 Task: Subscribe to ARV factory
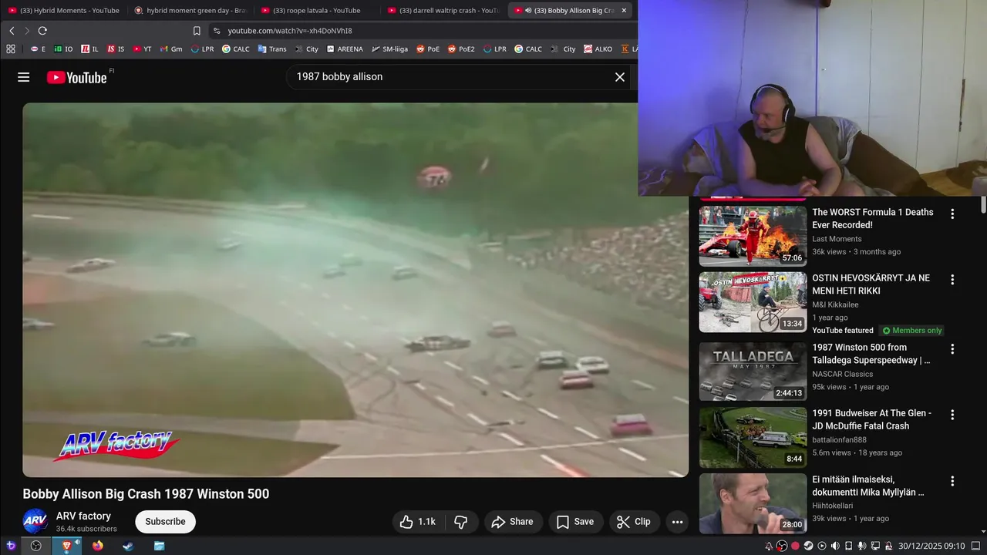165,522
